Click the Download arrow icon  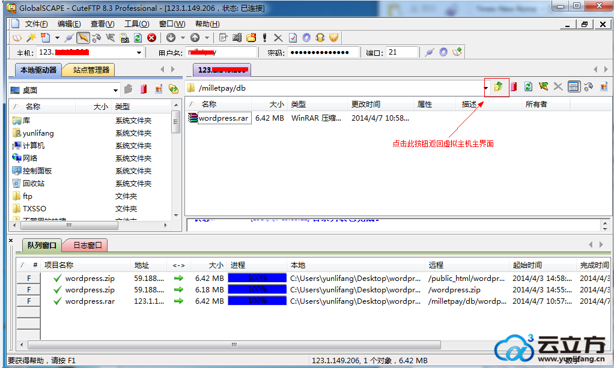coord(171,38)
